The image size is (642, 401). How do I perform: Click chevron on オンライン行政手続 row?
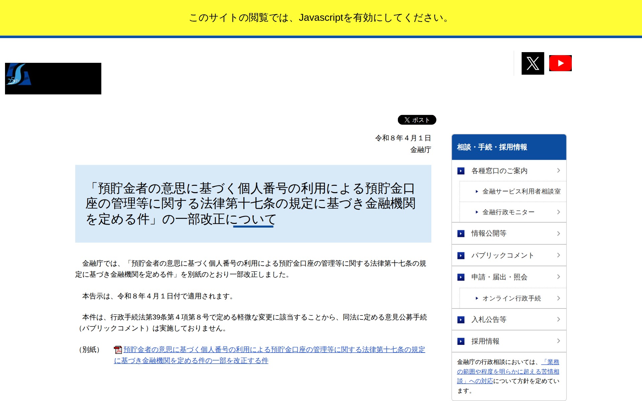point(558,298)
